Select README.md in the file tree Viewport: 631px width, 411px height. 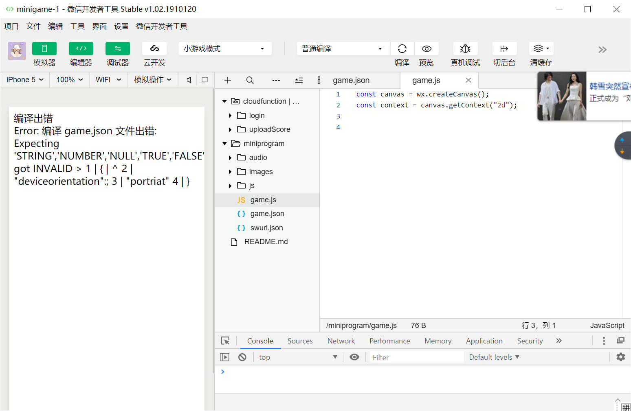coord(266,242)
